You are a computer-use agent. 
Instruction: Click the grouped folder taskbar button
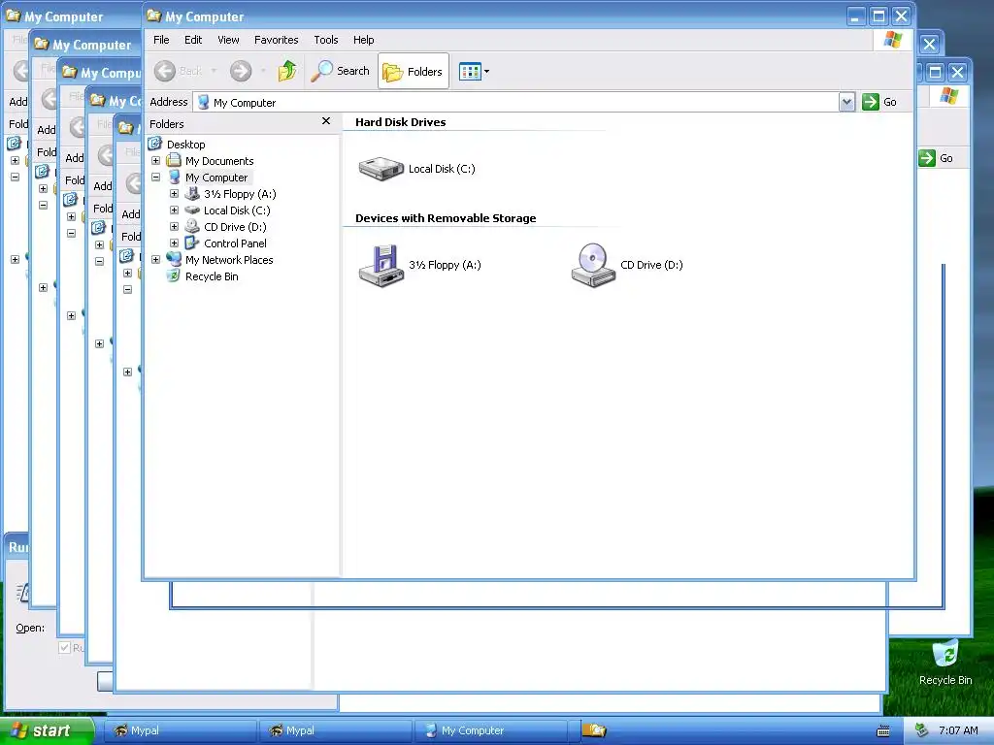[595, 730]
